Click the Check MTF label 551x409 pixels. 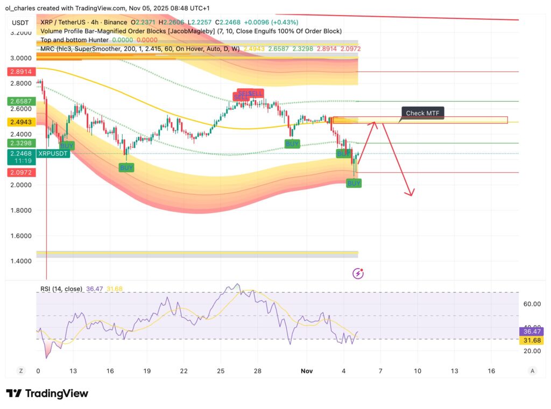(x=422, y=113)
